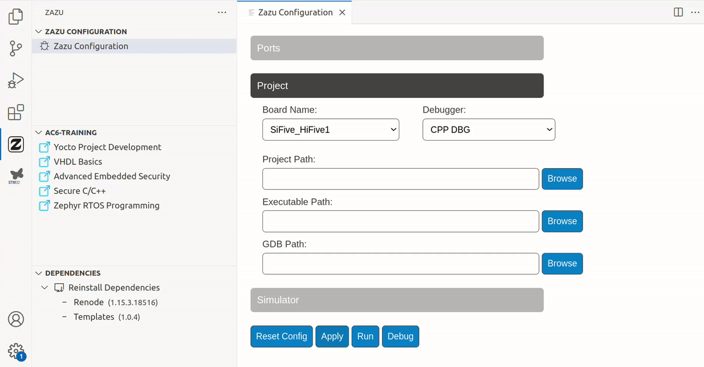Browse for the GDB Path
The height and width of the screenshot is (367, 704).
[x=562, y=264]
